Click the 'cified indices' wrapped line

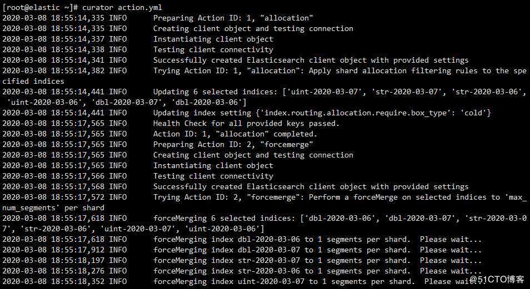[x=33, y=82]
